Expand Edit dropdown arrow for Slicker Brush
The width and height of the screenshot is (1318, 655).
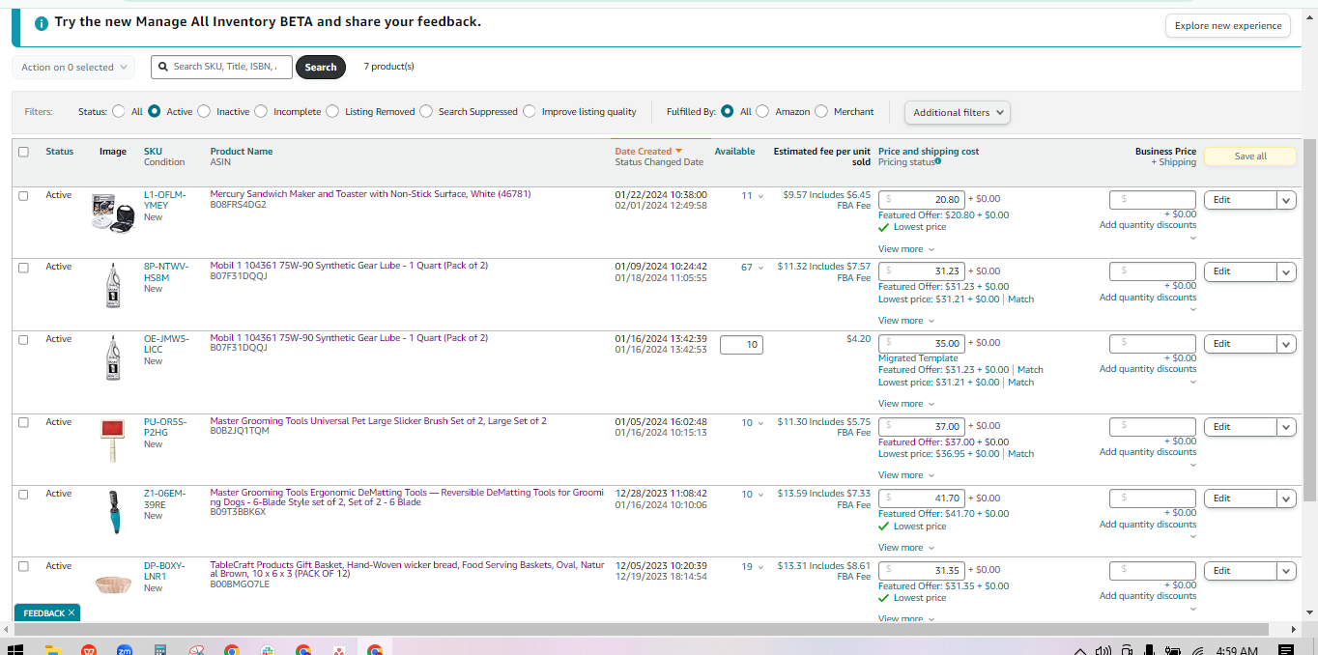1286,427
